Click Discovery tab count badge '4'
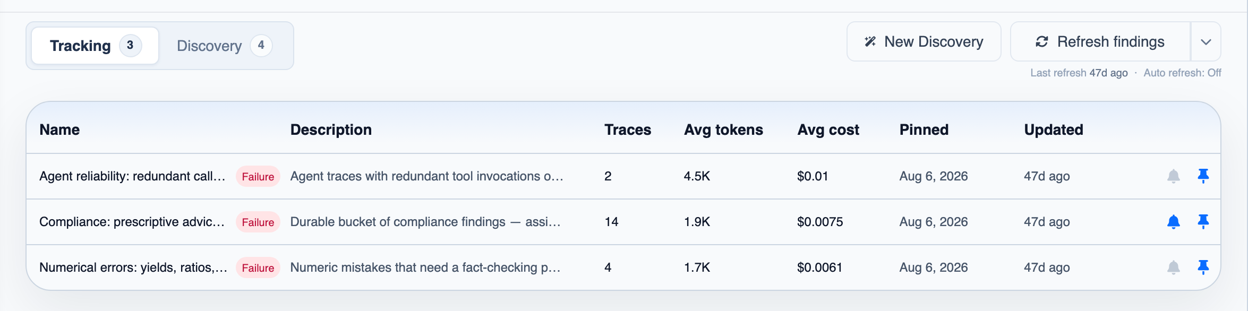Viewport: 1248px width, 311px height. (x=261, y=46)
